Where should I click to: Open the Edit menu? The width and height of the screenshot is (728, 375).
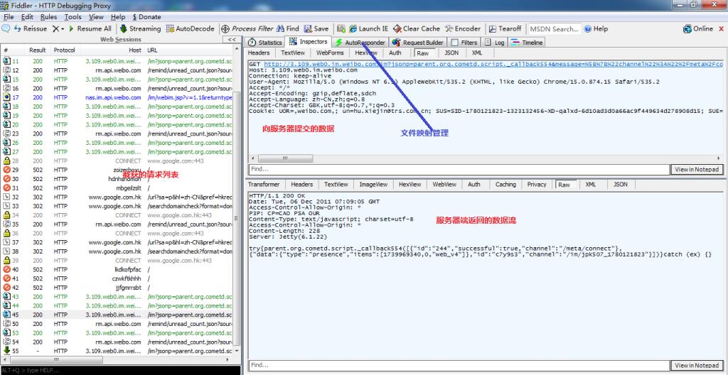coord(27,17)
